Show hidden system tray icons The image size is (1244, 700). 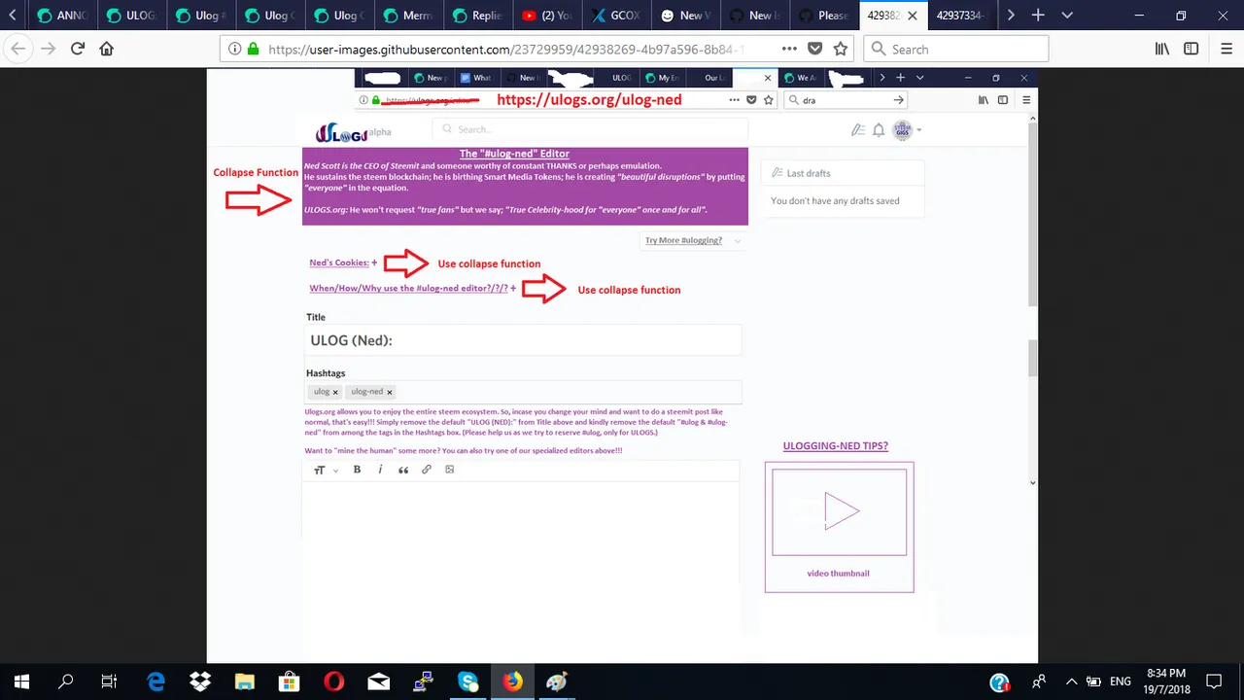(x=1071, y=682)
